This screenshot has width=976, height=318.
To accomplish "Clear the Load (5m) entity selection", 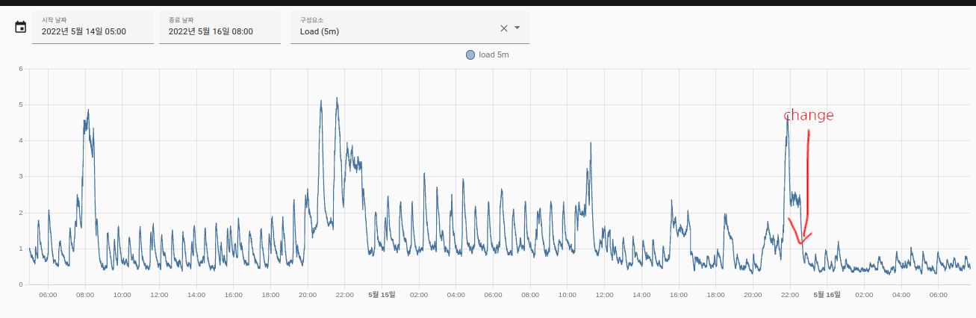I will tap(503, 28).
